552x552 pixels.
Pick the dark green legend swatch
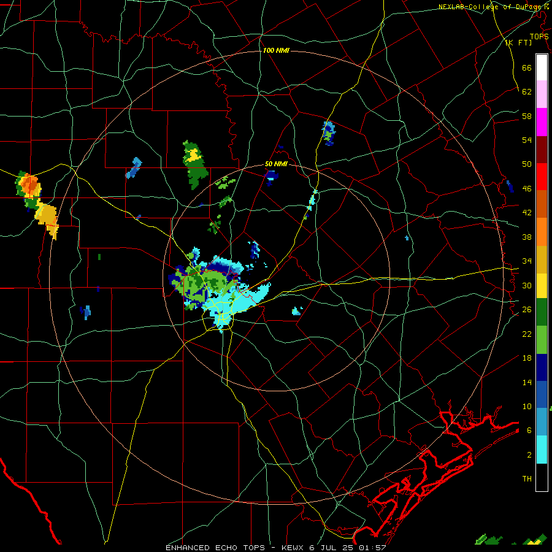pyautogui.click(x=542, y=312)
